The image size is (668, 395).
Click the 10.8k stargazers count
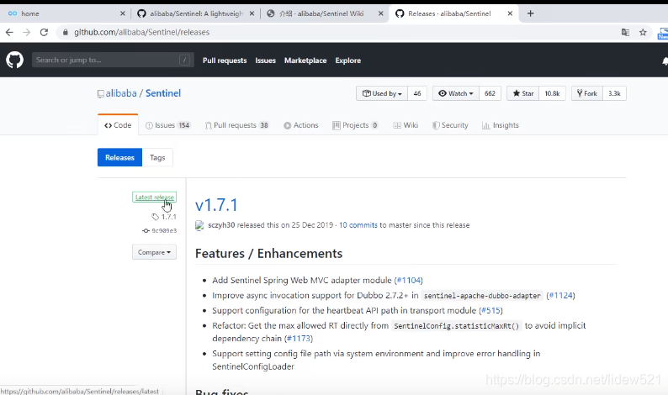point(552,93)
